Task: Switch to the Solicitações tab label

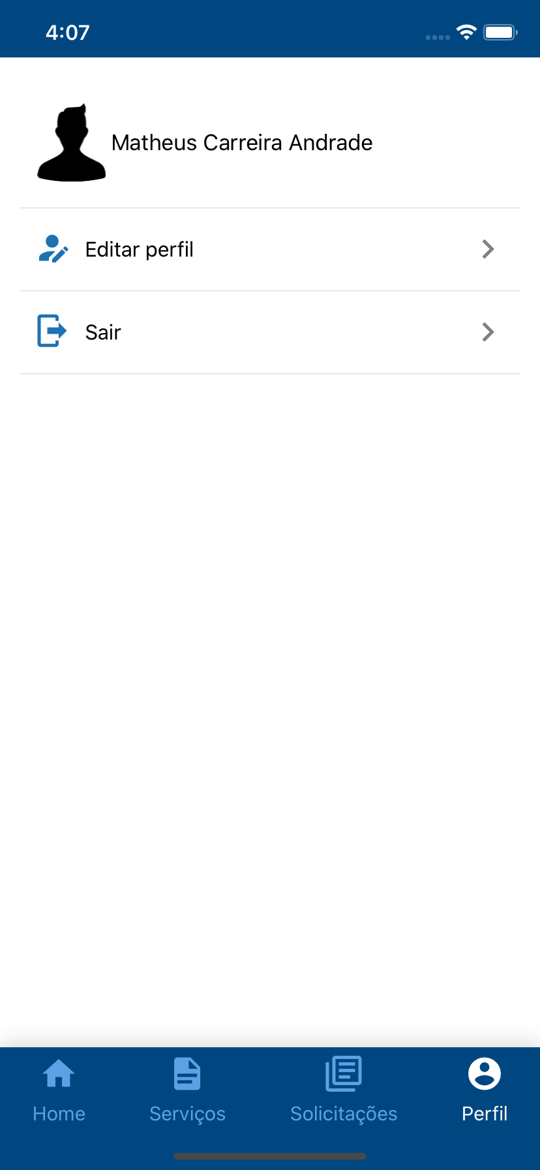Action: pos(344,1115)
